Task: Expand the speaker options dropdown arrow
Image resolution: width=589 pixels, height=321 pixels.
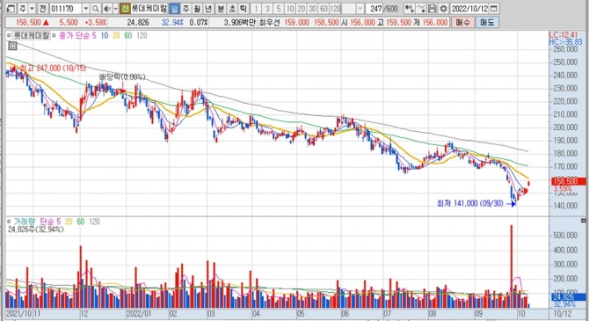Action: [115, 9]
